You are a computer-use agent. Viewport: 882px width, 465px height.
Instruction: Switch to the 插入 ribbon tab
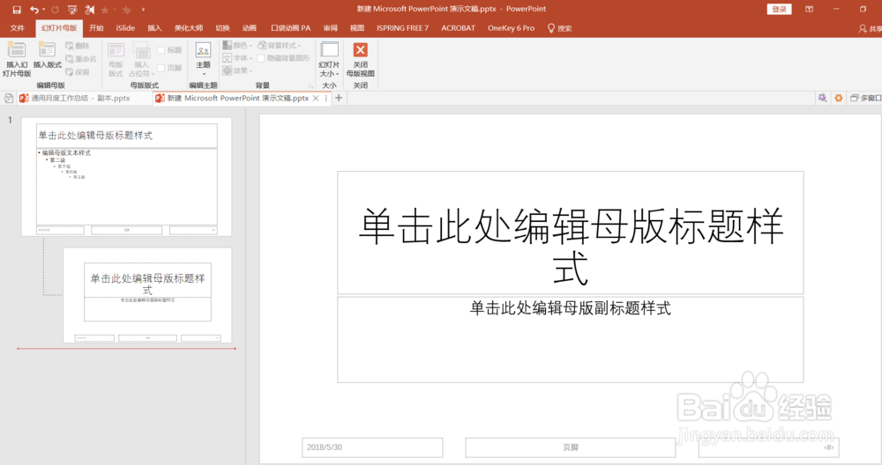pos(154,28)
